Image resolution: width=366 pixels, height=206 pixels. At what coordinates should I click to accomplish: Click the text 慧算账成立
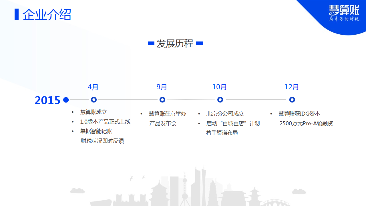[x=94, y=112]
